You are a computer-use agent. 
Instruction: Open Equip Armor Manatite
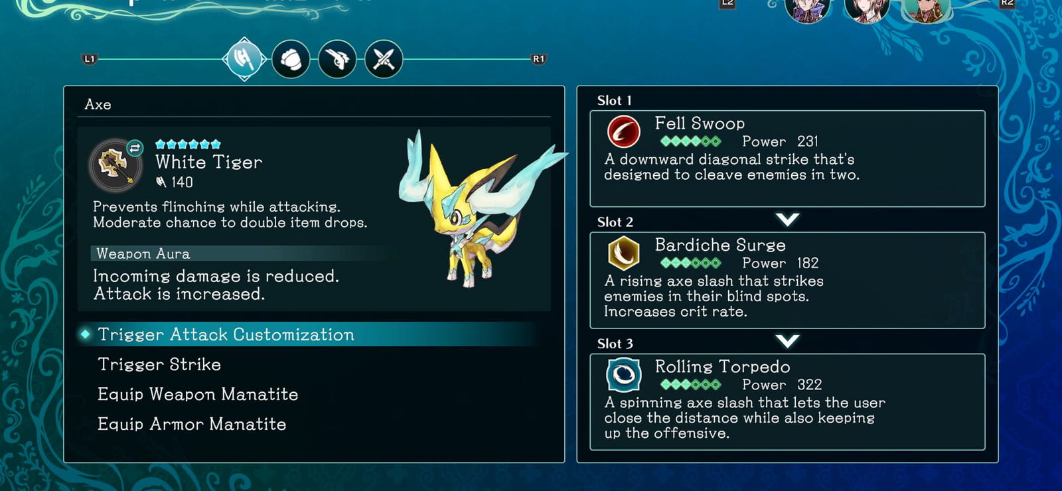click(x=192, y=424)
